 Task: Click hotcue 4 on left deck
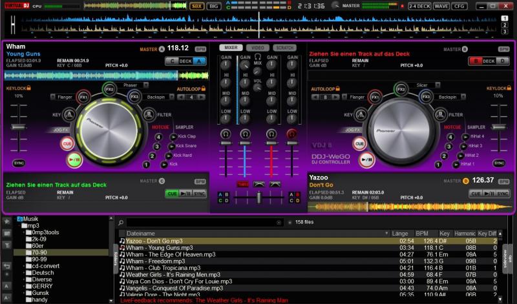(158, 137)
